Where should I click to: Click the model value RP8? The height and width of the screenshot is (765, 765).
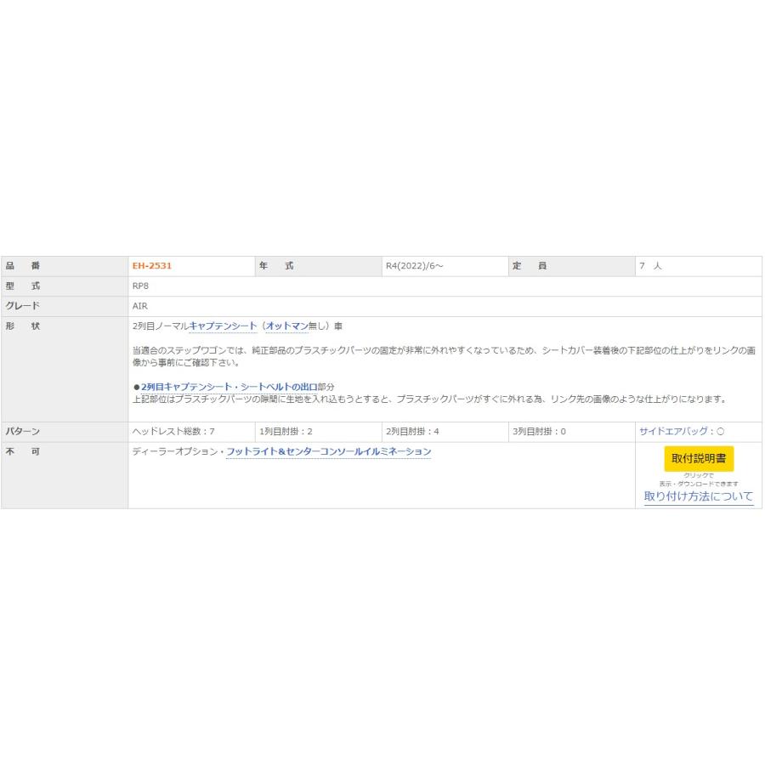pyautogui.click(x=140, y=286)
